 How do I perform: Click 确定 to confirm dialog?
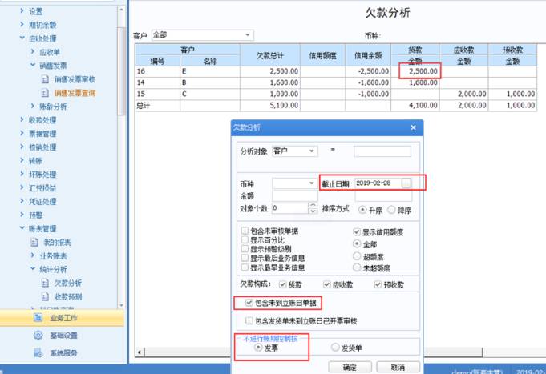click(350, 367)
